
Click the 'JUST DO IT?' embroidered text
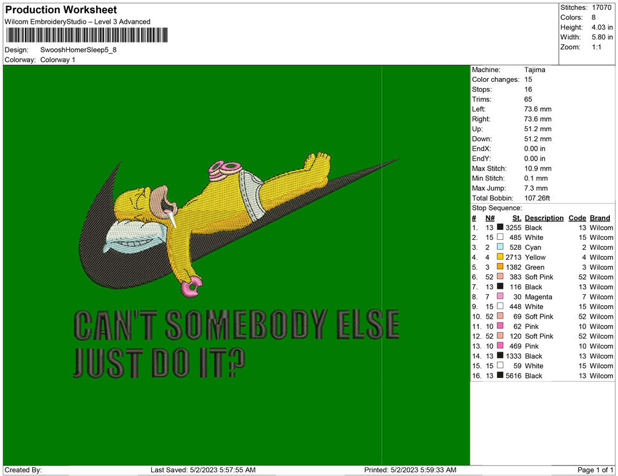(x=159, y=363)
